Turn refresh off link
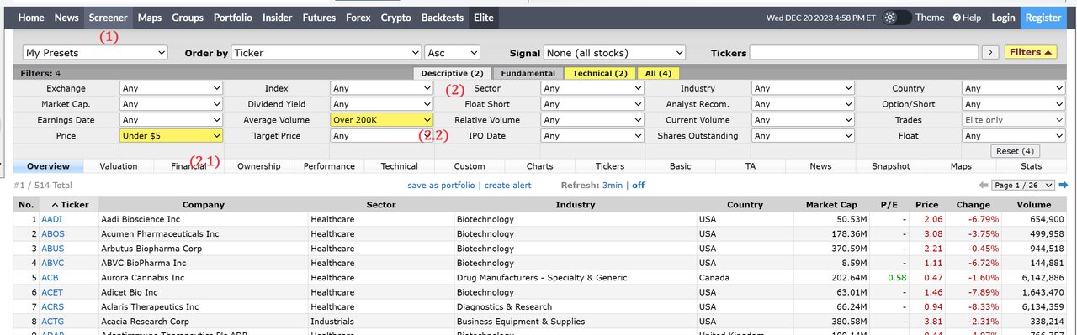1077x335 pixels. (639, 185)
